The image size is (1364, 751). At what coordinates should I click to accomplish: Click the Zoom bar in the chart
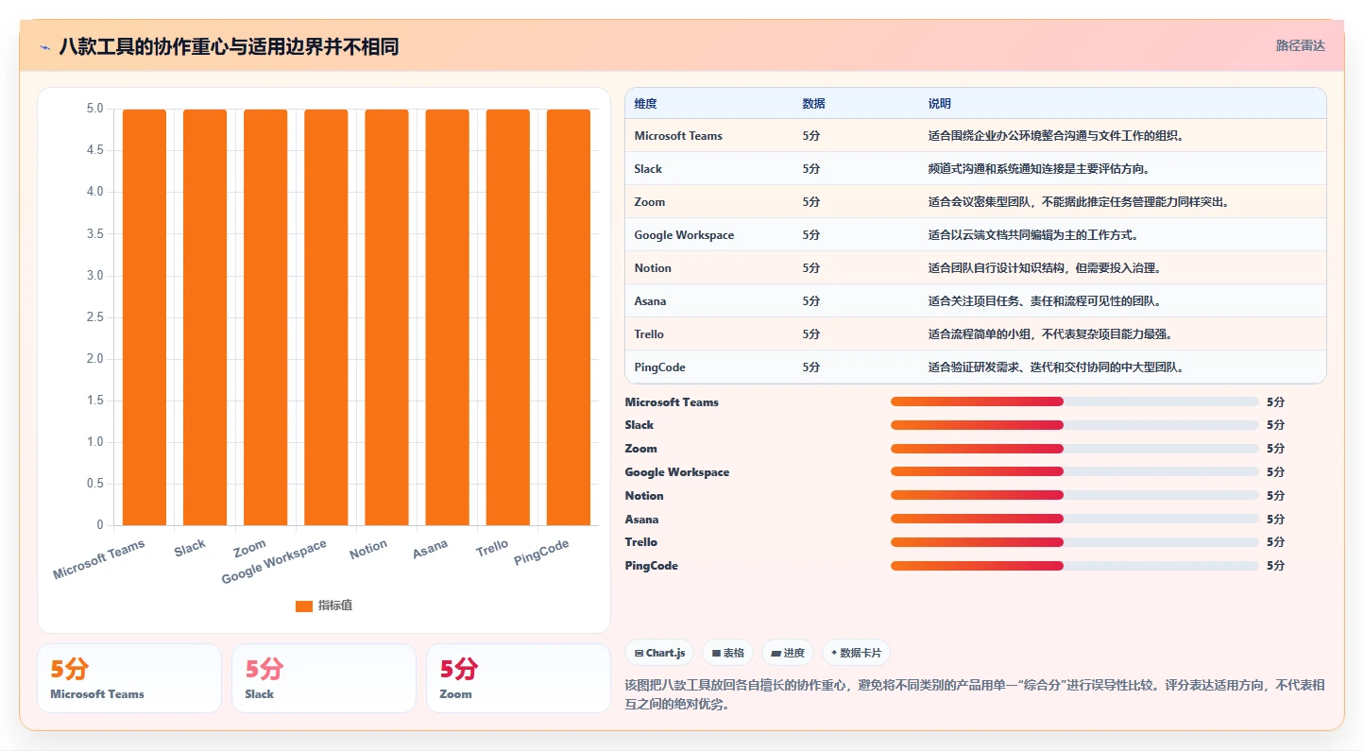pyautogui.click(x=265, y=317)
